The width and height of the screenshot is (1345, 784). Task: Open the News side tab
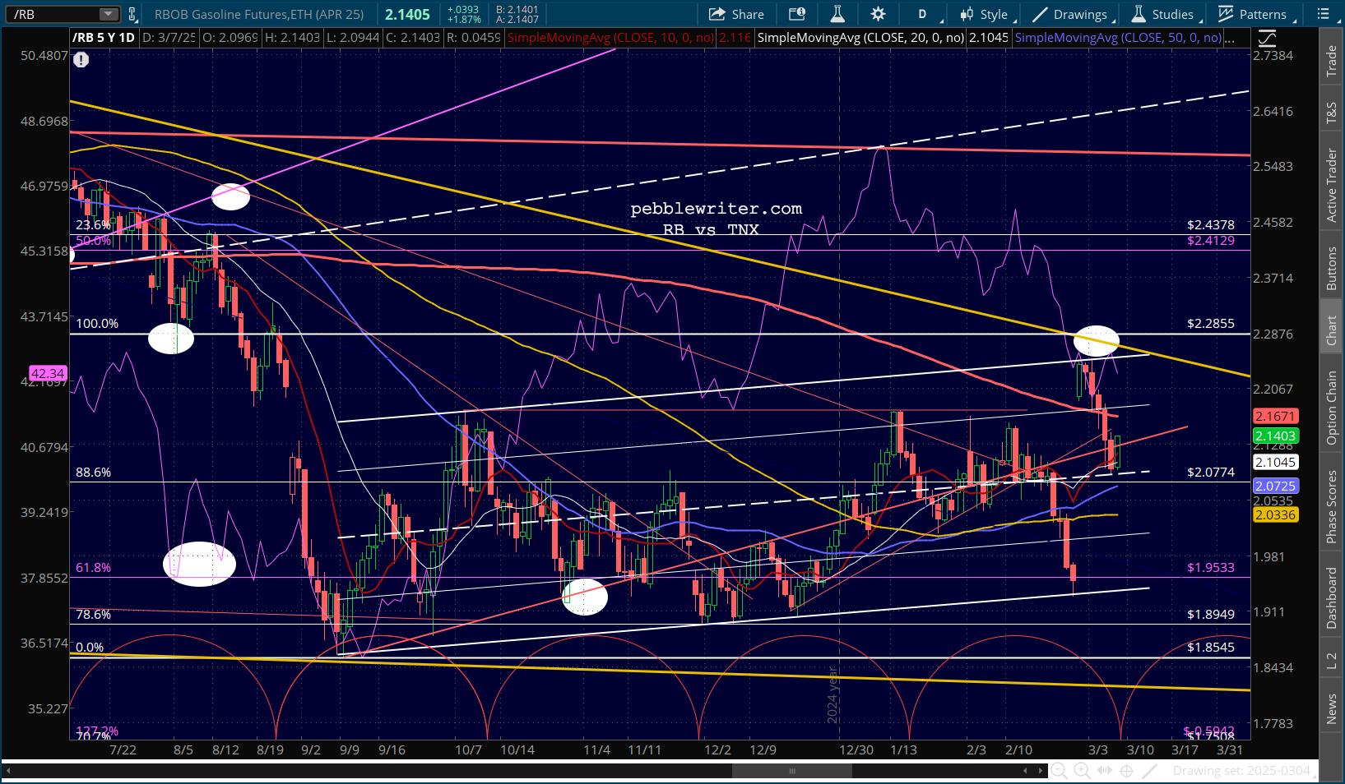point(1331,709)
